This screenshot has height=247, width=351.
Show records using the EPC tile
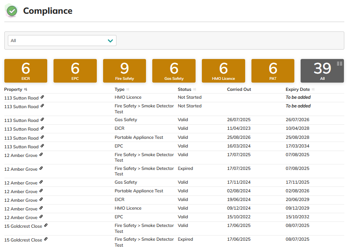75,71
